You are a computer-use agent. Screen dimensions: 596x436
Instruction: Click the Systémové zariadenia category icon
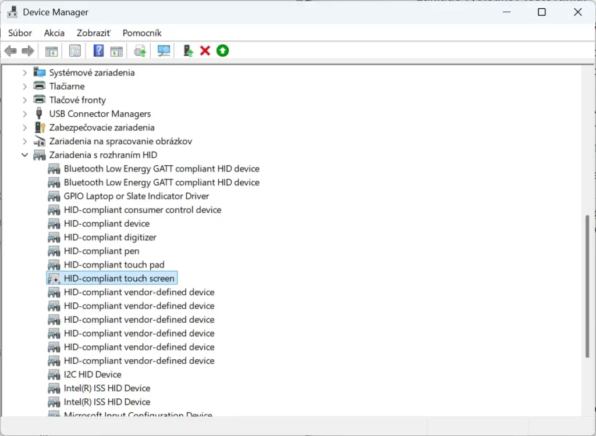point(40,72)
